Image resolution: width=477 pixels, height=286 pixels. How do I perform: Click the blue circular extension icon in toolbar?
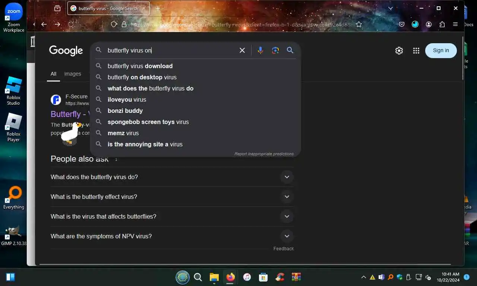pos(415,24)
